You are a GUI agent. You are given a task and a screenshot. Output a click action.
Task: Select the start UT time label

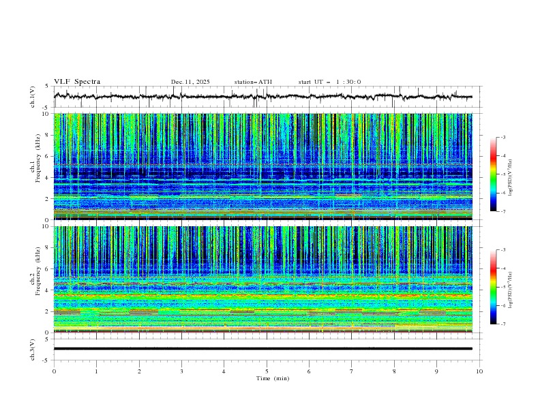tap(329, 82)
